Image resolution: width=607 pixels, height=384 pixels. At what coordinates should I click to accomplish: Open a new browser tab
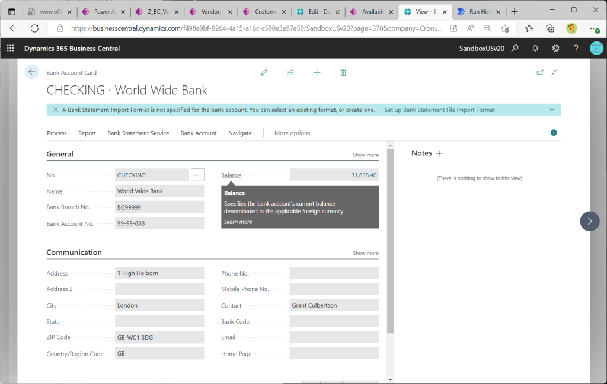click(515, 12)
